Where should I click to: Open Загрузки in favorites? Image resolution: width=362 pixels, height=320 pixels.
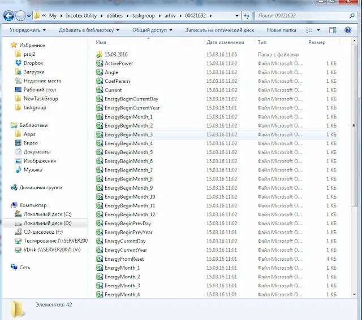coord(34,72)
